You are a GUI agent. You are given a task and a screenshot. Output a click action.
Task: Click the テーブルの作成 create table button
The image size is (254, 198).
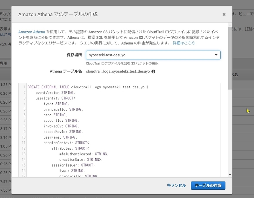[x=208, y=185]
